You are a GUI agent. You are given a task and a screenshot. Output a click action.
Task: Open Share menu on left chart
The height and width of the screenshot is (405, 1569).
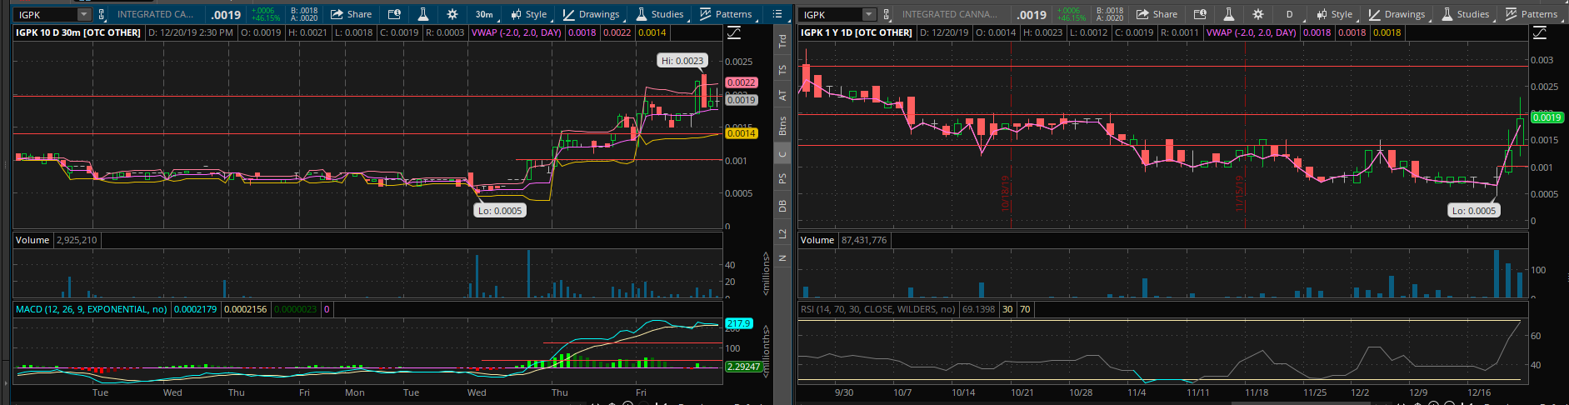[351, 14]
